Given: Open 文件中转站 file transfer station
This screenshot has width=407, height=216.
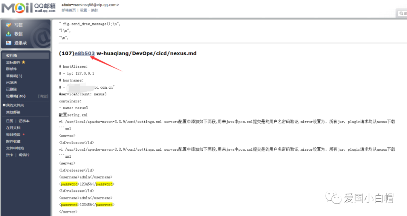Looking at the screenshot, I should pyautogui.click(x=15, y=148).
